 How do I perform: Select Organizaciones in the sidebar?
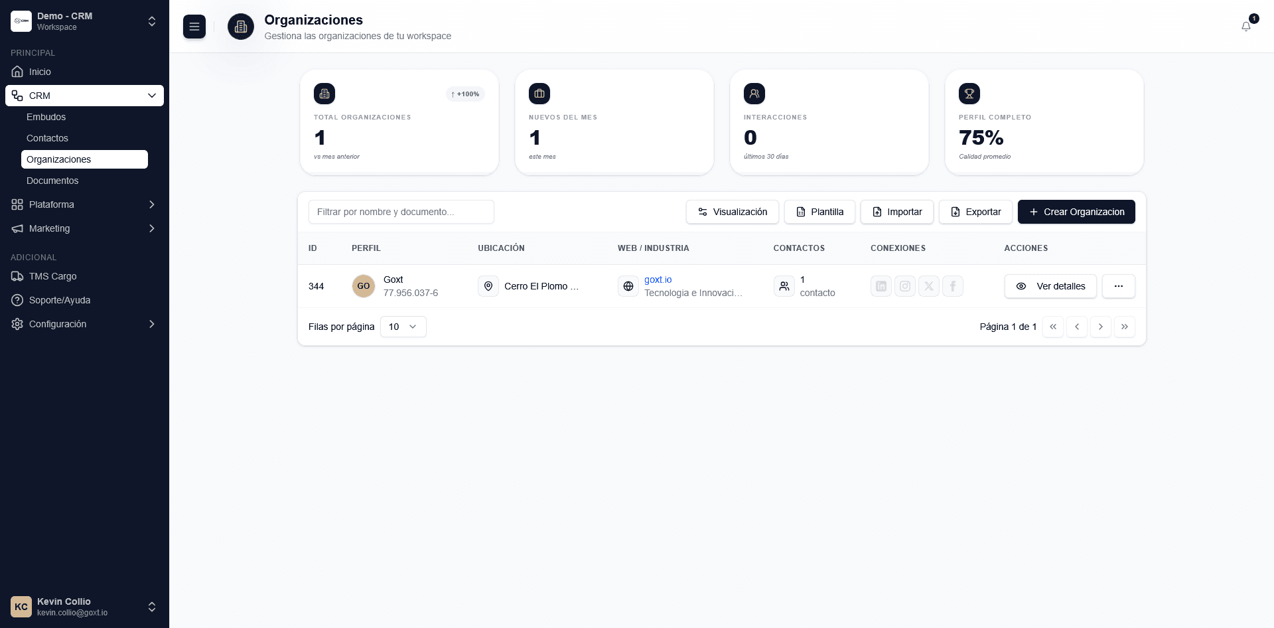tap(84, 159)
